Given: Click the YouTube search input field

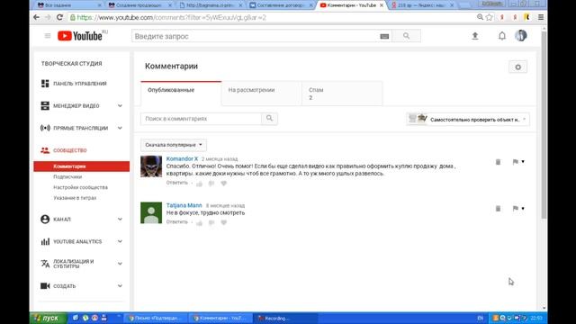Looking at the screenshot, I should pyautogui.click(x=255, y=36).
